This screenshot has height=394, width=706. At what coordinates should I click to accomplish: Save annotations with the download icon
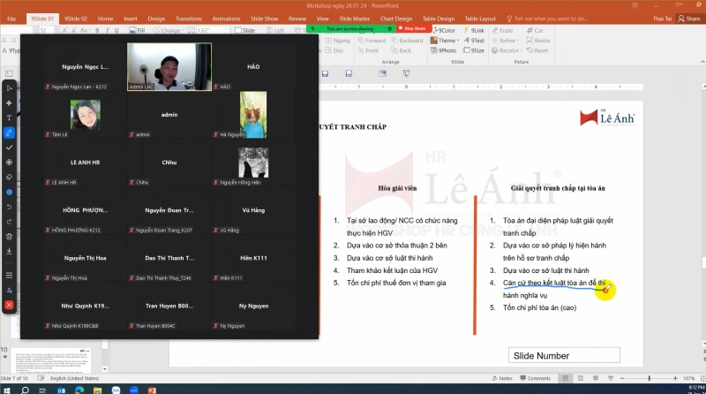(10, 251)
